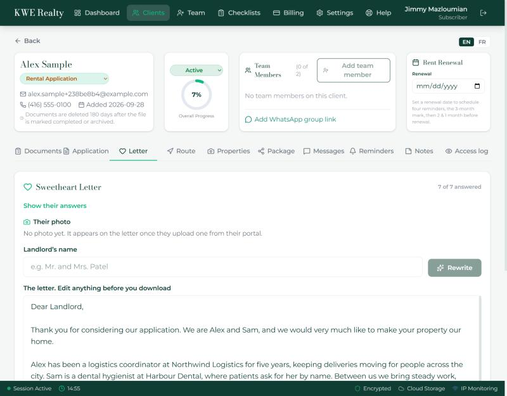507x396 pixels.
Task: Click the Cloud Storage cloud icon
Action: tap(401, 388)
